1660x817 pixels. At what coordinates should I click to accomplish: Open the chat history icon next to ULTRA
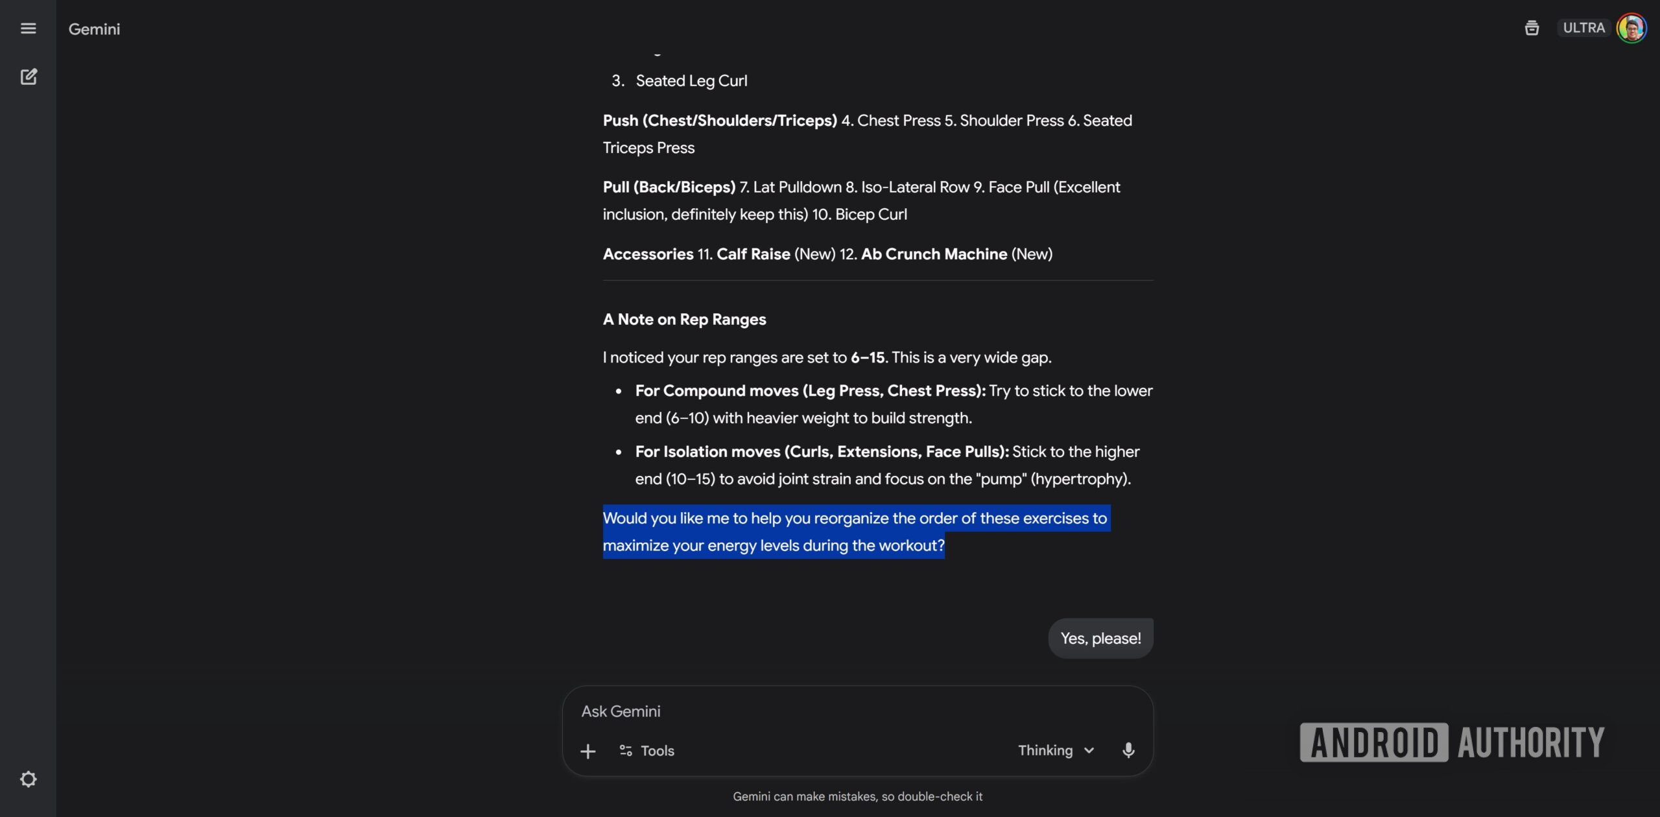pos(1532,27)
